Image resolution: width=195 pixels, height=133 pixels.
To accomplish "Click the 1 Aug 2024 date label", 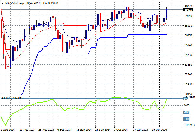I will click(x=8, y=130).
